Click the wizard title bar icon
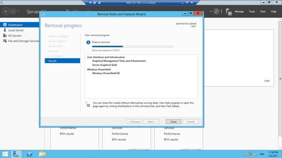282x158 pixels. point(43,14)
